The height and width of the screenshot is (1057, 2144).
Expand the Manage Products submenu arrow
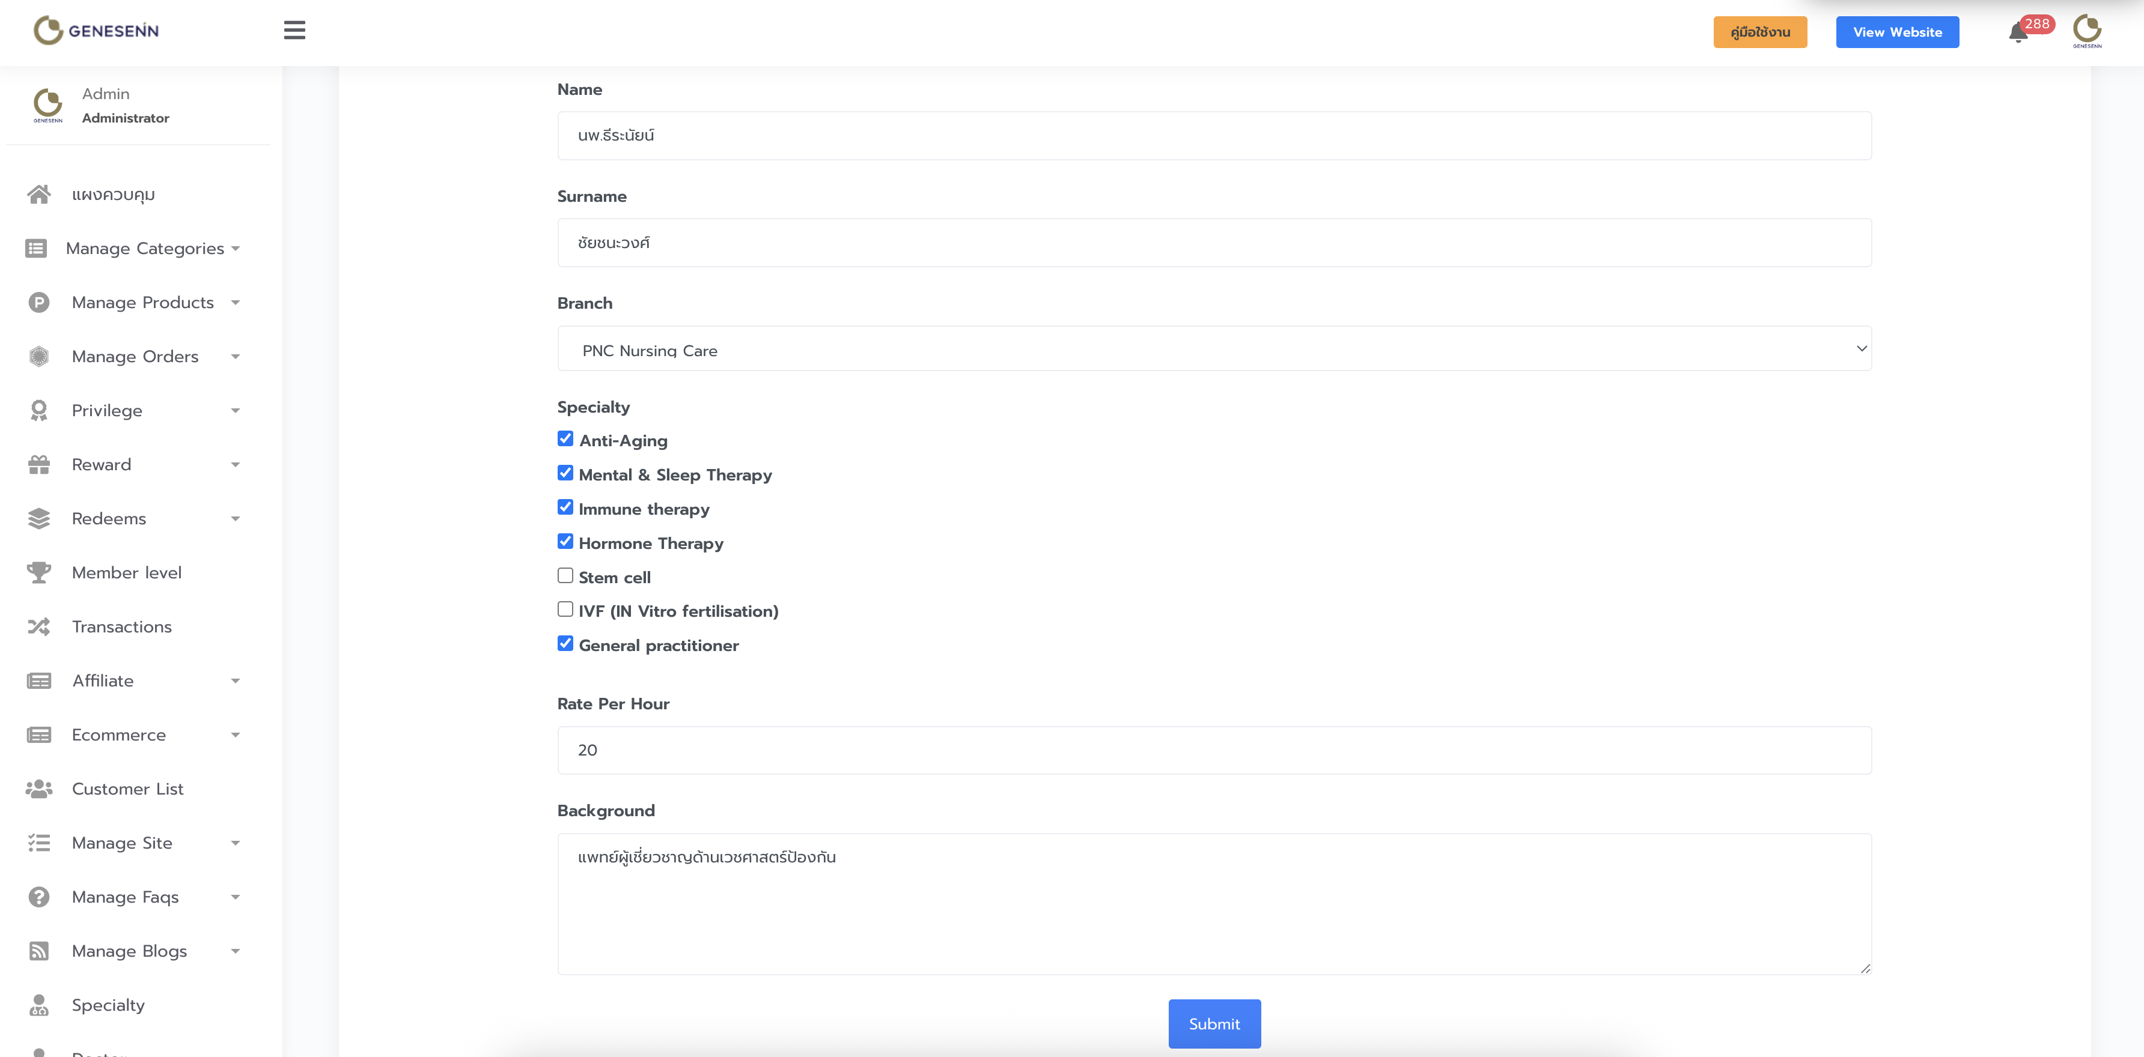click(236, 303)
